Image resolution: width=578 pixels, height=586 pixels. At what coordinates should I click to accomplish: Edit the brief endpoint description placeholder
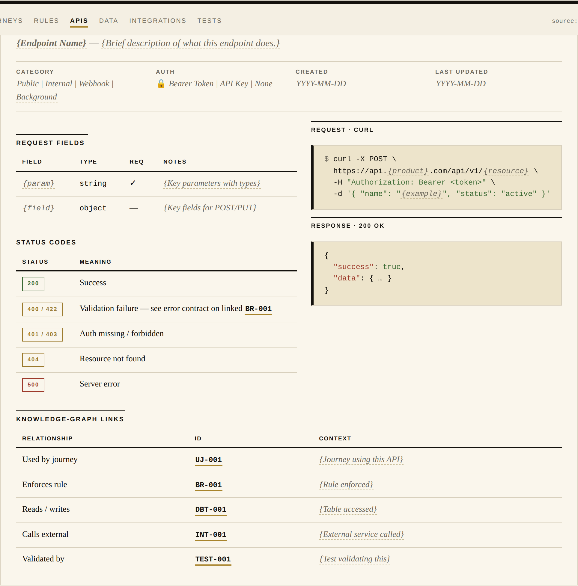click(x=190, y=43)
